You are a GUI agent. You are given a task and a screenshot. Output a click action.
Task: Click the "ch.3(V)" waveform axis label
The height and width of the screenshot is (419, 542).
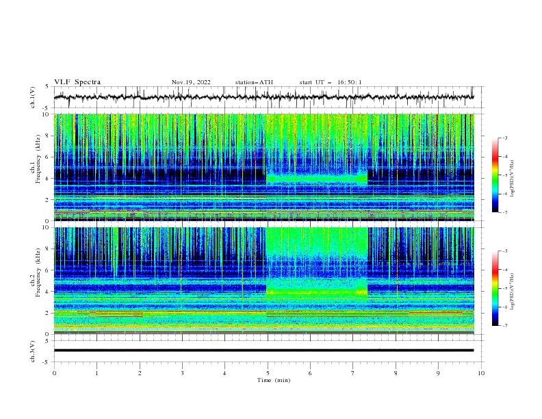[33, 351]
